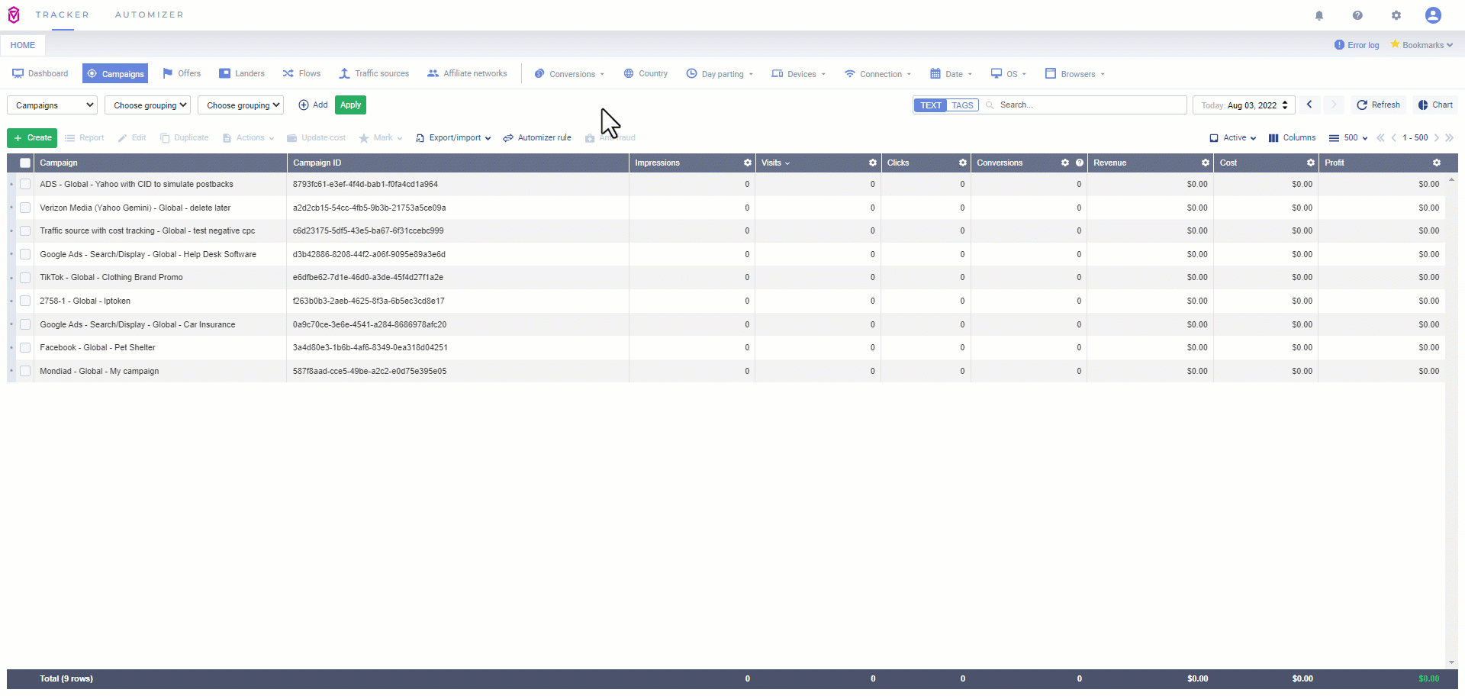This screenshot has height=696, width=1465.
Task: Click the Impressions column gear icon
Action: pyautogui.click(x=747, y=163)
